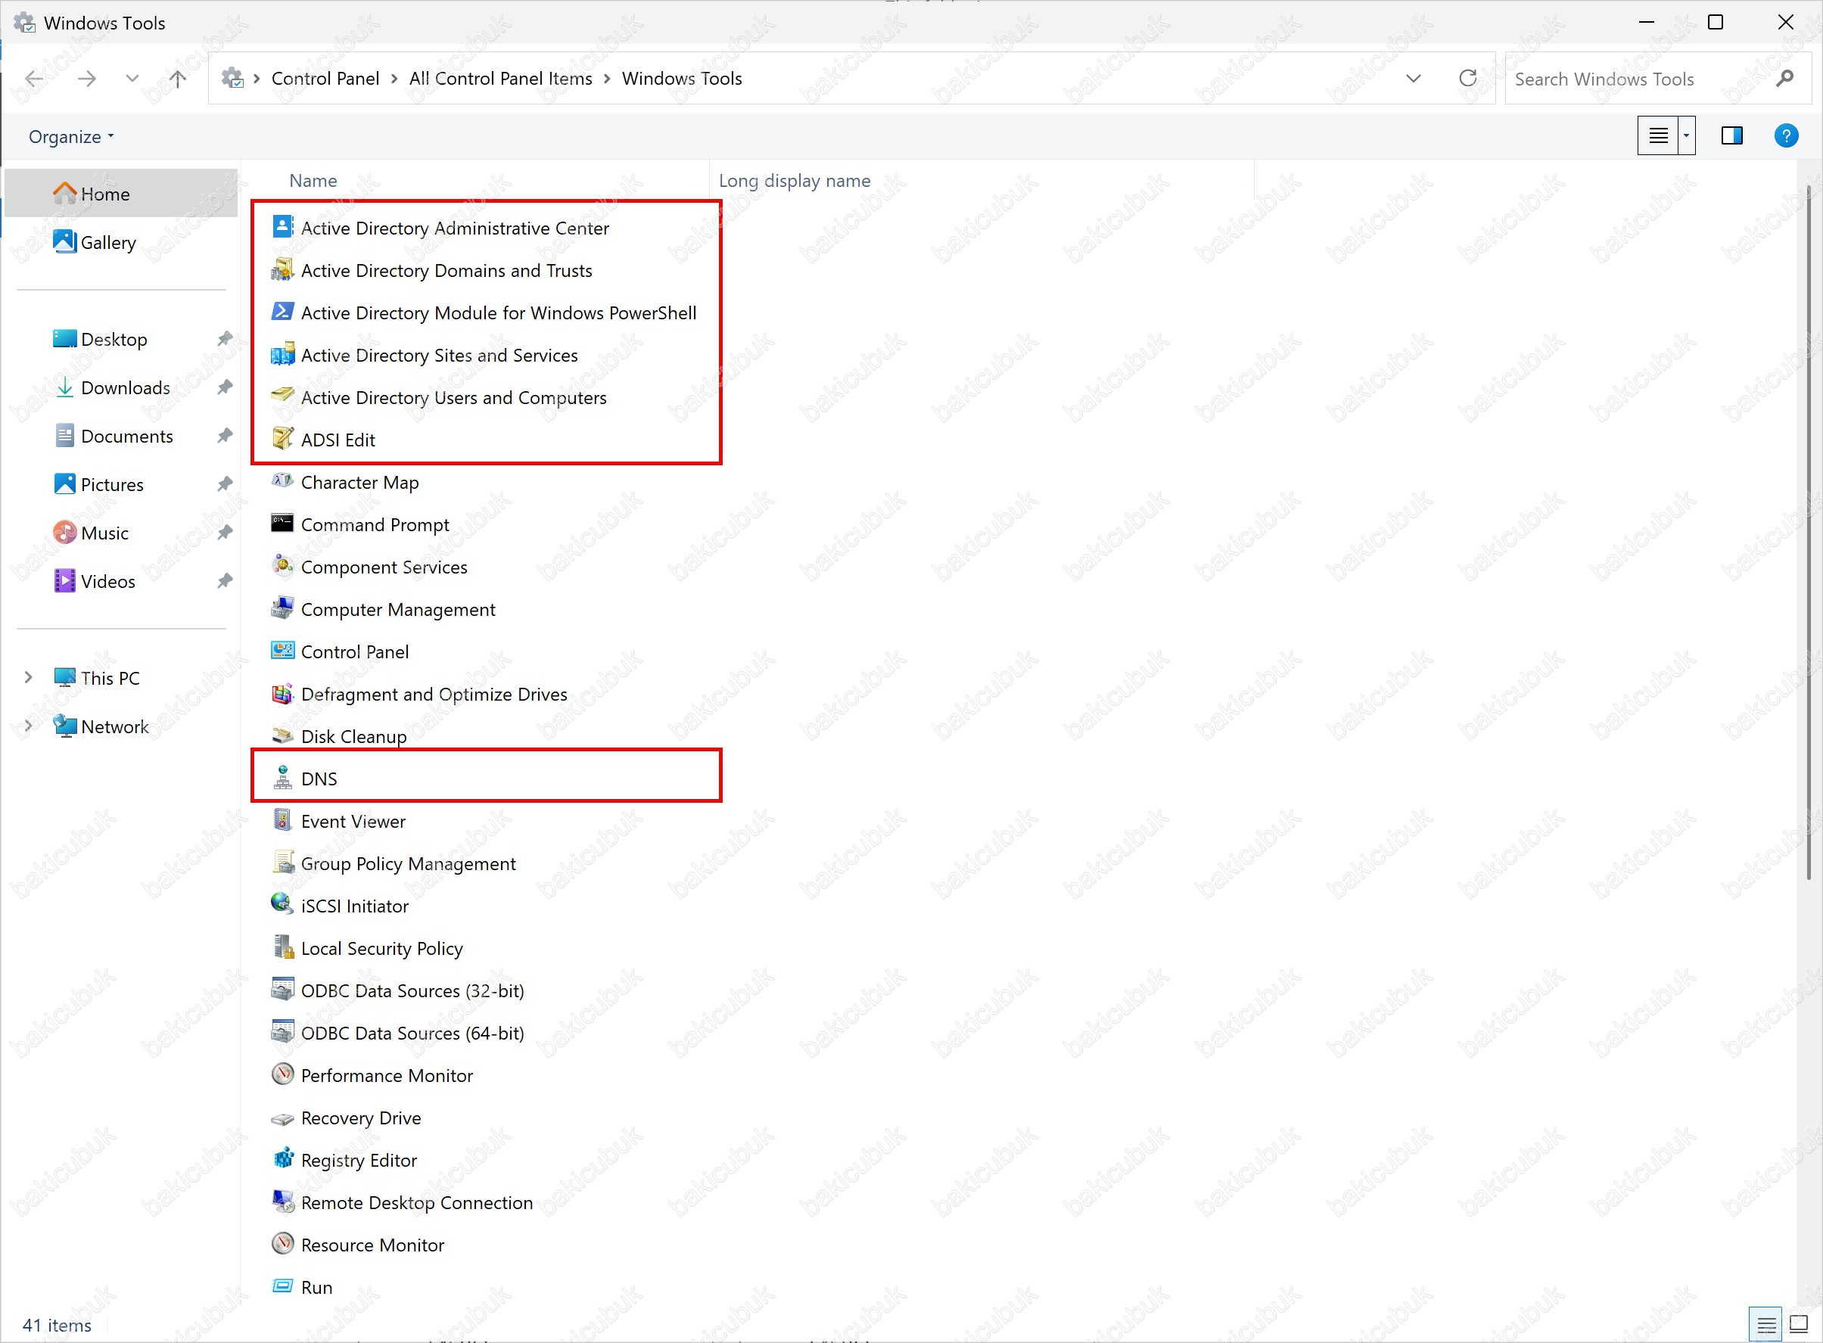Open the Organize dropdown menu
Image resolution: width=1823 pixels, height=1343 pixels.
(x=70, y=135)
